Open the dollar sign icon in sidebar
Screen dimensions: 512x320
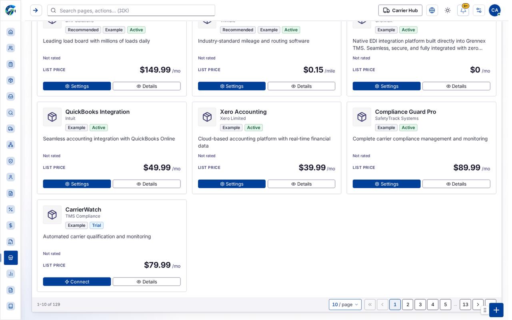[x=11, y=226]
